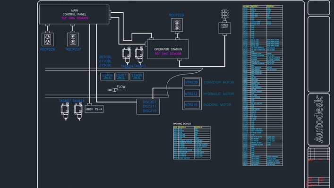Click the INDEXING MOTOR description text

tap(217, 105)
